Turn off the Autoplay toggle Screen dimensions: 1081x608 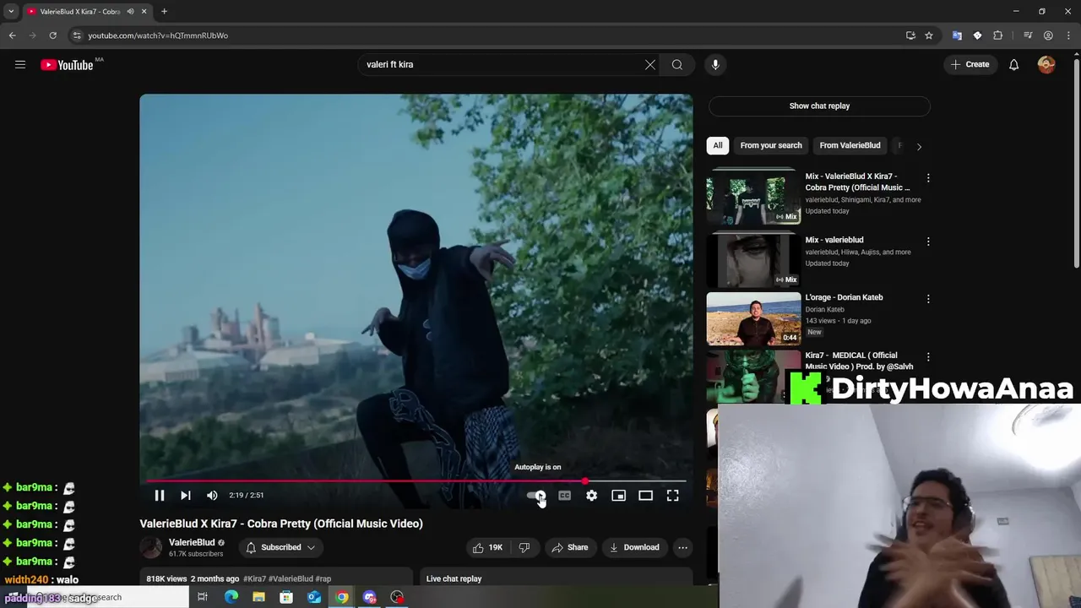537,496
